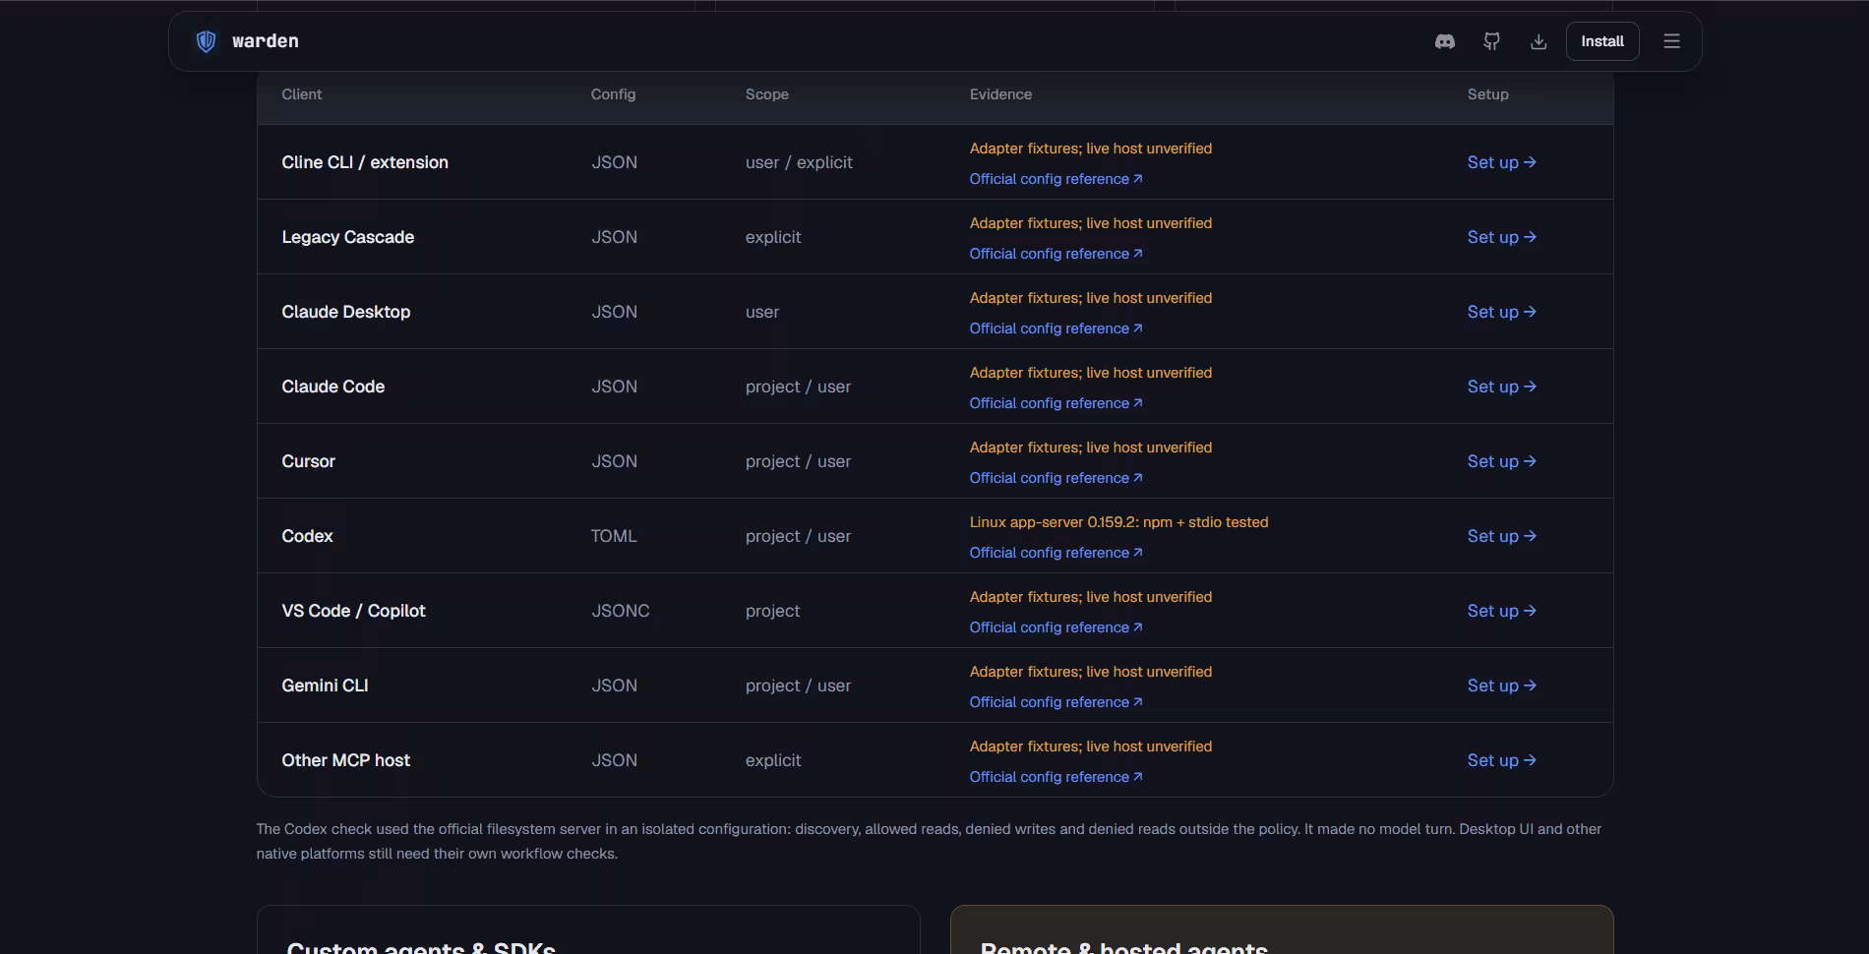The image size is (1869, 954).
Task: Select the Gemini CLI client name
Action: (x=325, y=686)
